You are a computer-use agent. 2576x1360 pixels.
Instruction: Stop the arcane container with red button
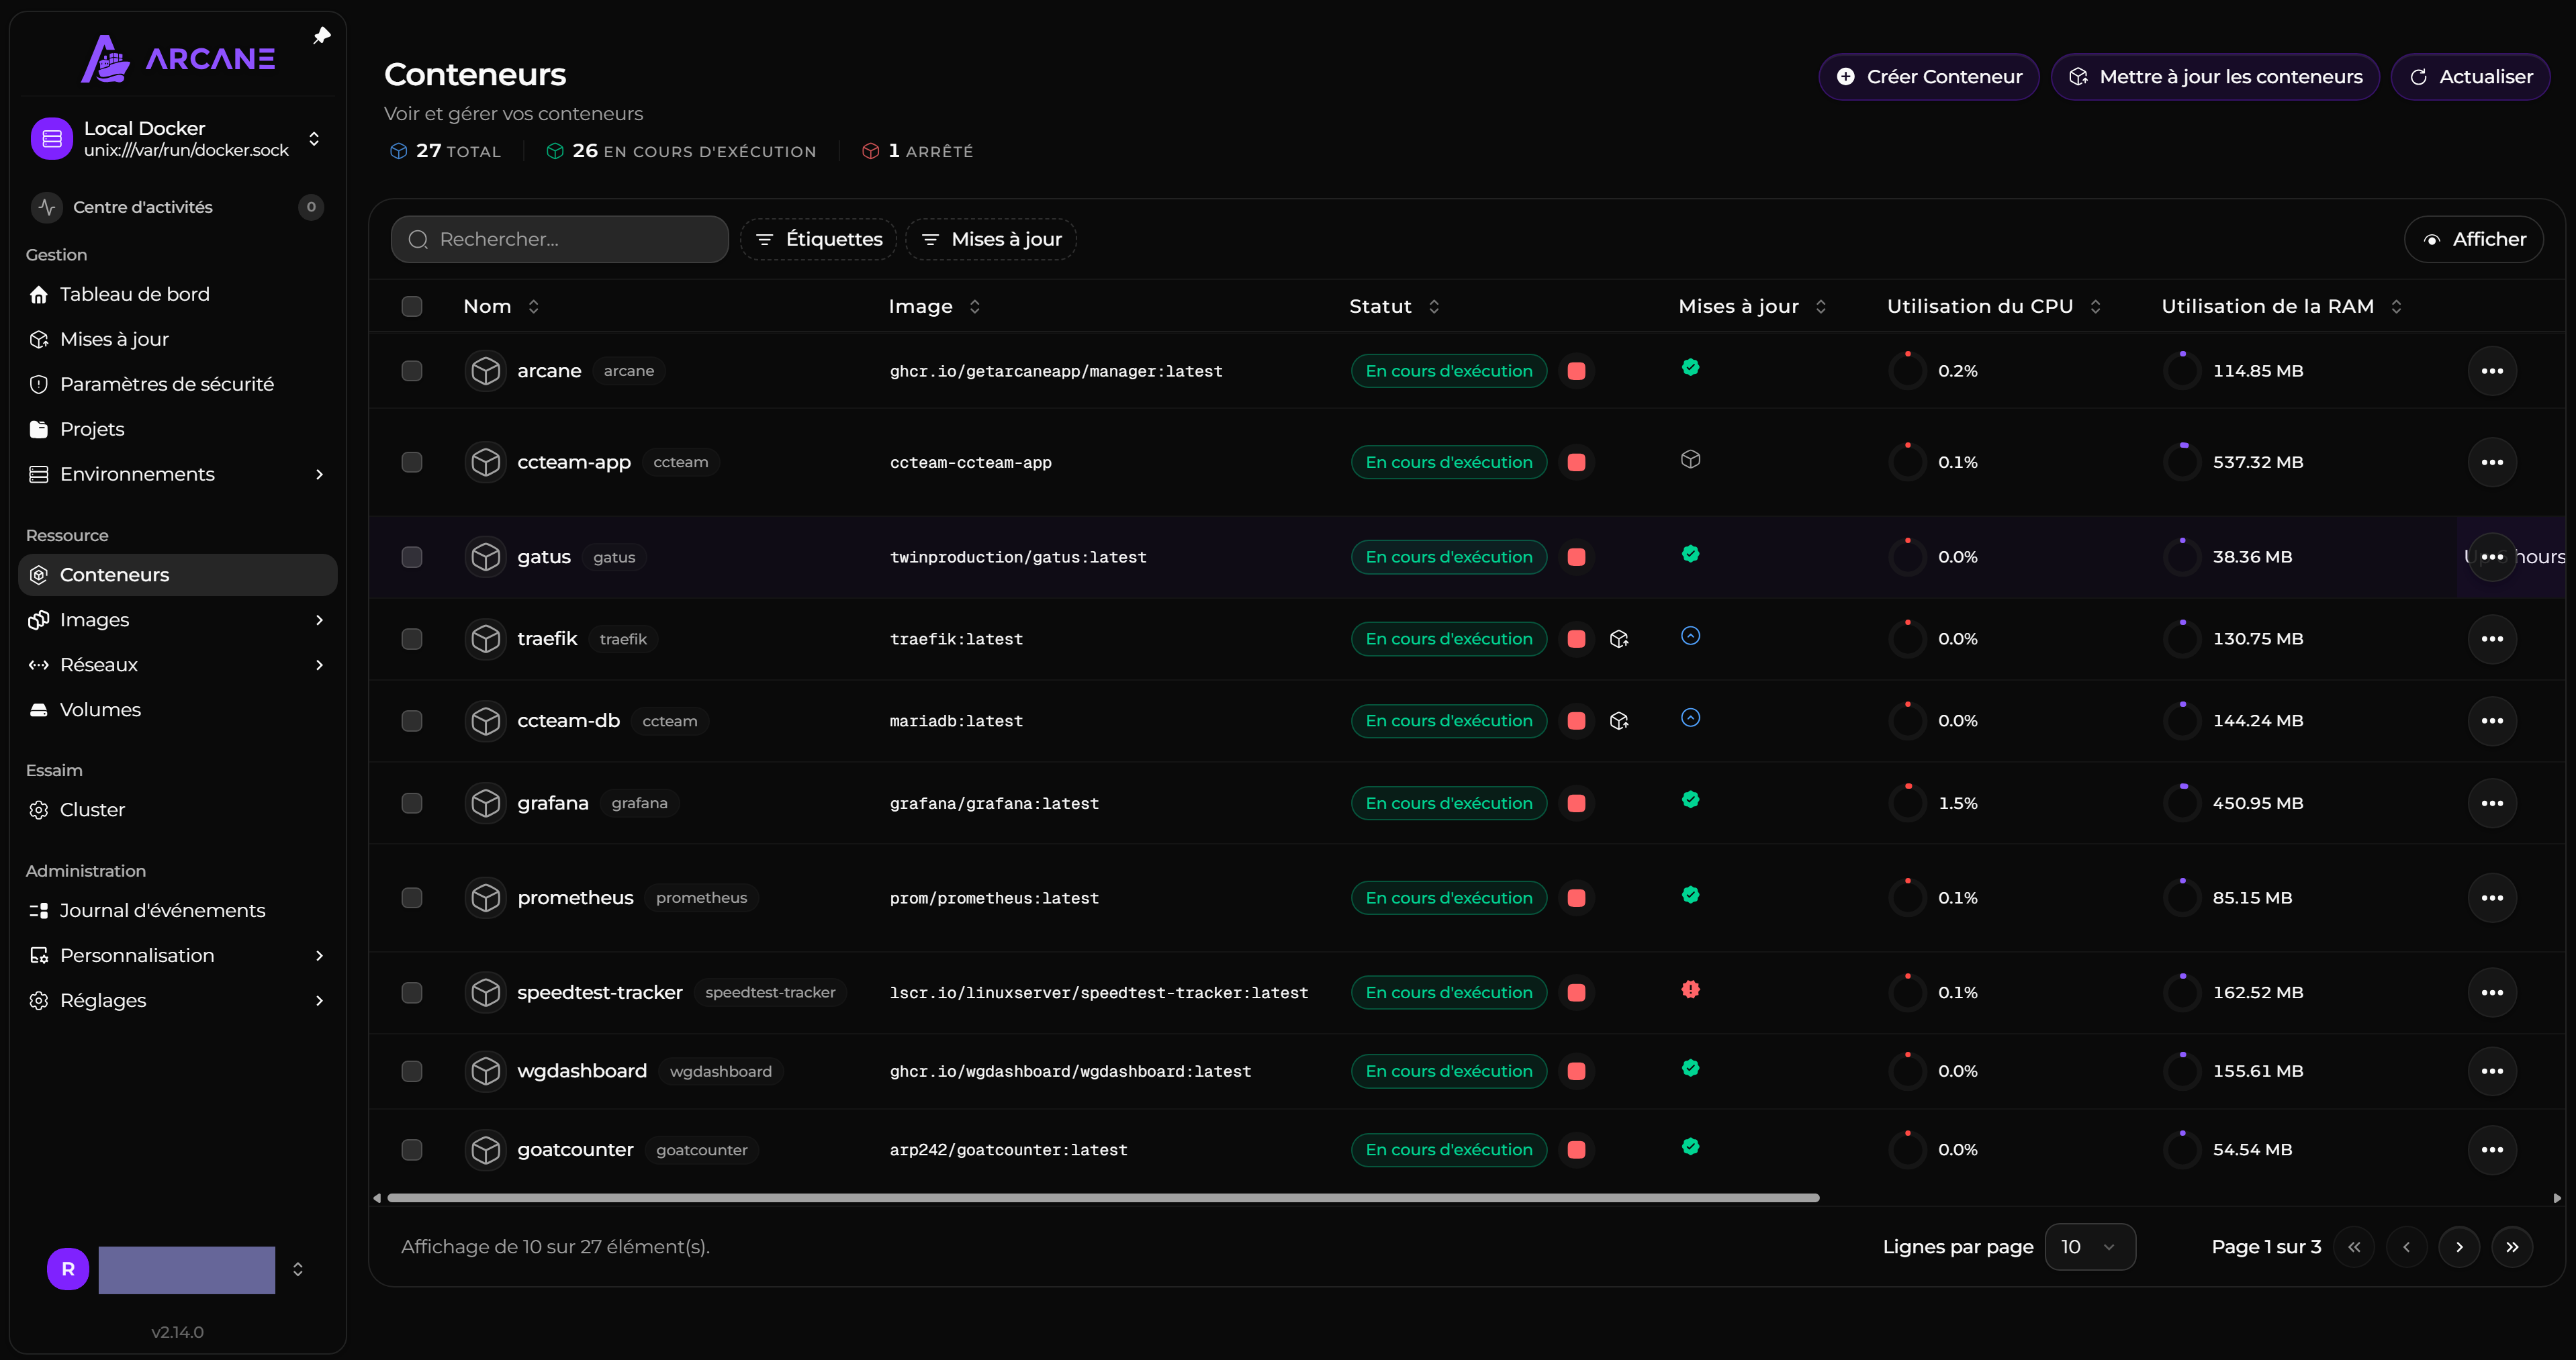pos(1576,371)
